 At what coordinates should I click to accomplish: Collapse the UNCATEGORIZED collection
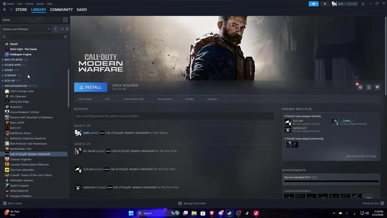click(x=16, y=86)
